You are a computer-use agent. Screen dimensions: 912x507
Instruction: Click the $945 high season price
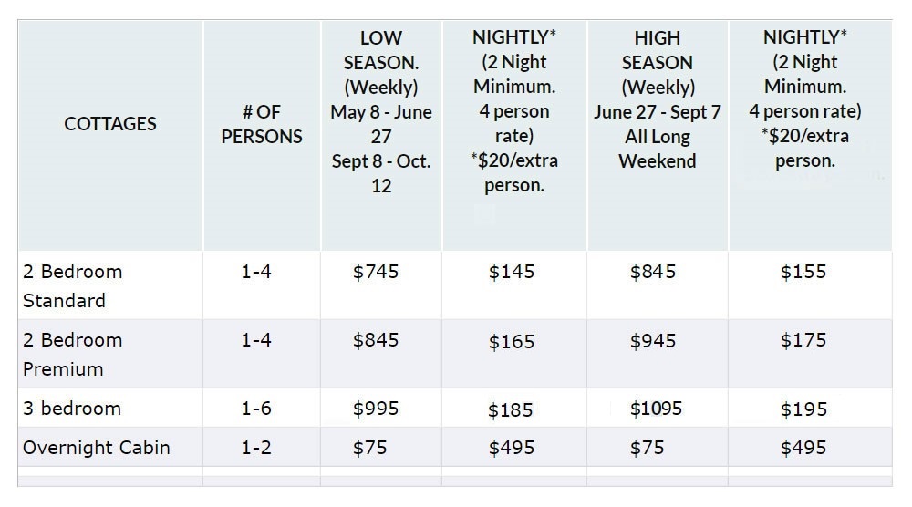[x=653, y=340]
